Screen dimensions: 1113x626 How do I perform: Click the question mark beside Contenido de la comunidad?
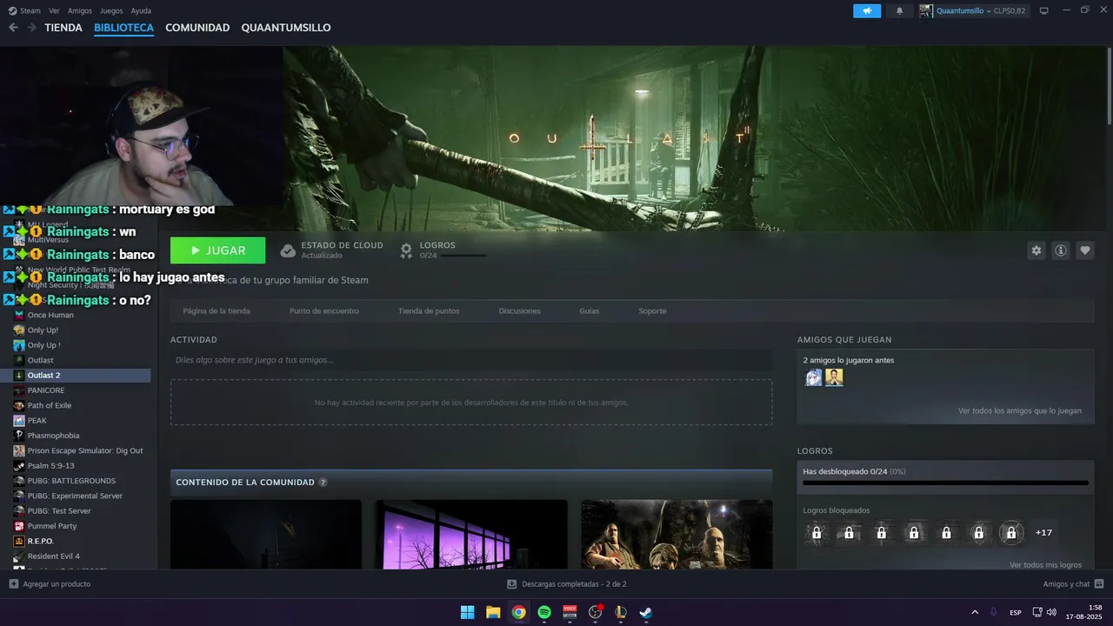pos(323,483)
